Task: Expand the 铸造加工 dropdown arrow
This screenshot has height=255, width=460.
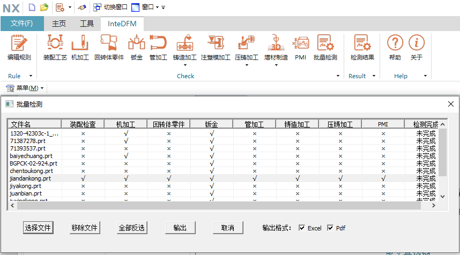Action: [185, 65]
